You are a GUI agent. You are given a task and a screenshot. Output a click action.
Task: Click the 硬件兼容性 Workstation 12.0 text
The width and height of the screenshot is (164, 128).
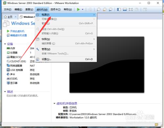(76, 117)
